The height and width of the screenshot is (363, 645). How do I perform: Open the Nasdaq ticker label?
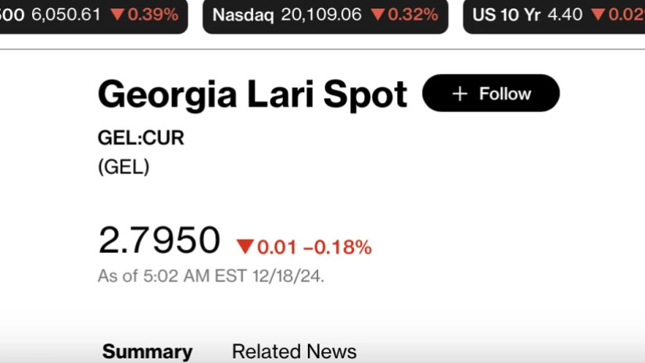[242, 15]
